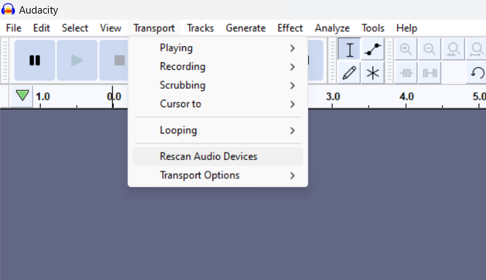Image resolution: width=486 pixels, height=280 pixels.
Task: Click the Pause button
Action: coord(35,60)
